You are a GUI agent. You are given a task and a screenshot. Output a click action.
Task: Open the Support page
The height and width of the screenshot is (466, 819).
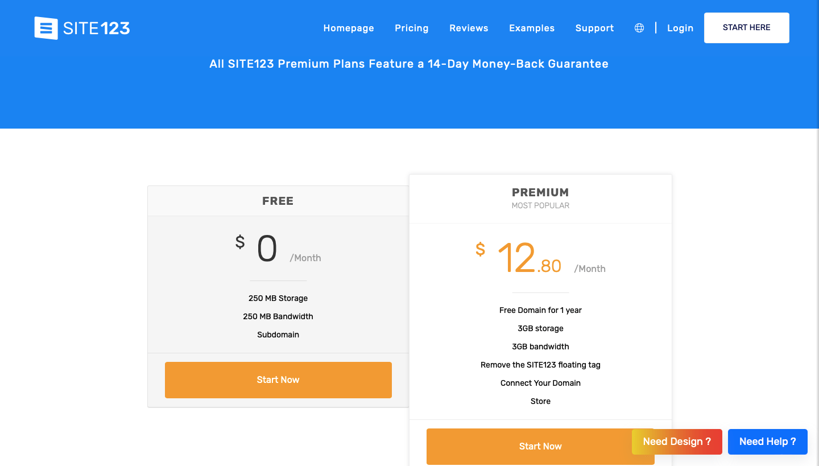point(594,28)
